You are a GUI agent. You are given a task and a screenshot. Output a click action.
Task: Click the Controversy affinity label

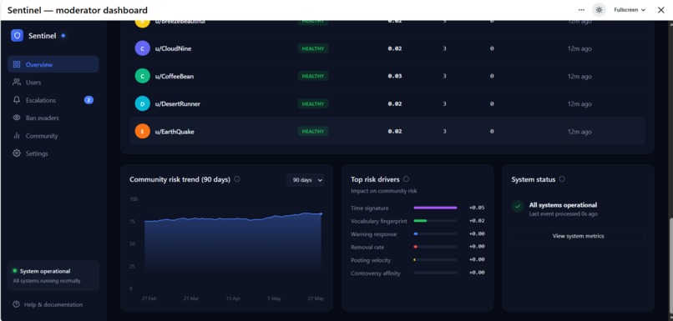click(376, 273)
